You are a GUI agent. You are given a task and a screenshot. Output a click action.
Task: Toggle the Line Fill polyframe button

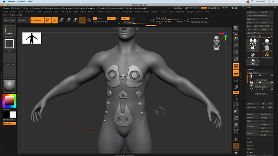236,132
